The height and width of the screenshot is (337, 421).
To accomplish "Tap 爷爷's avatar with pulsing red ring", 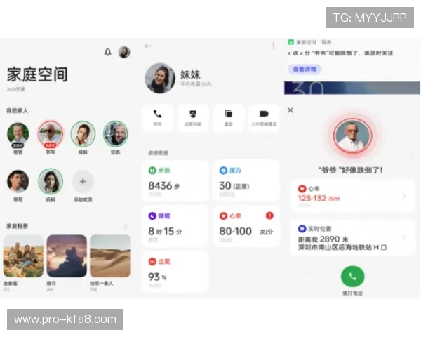I will pos(352,136).
